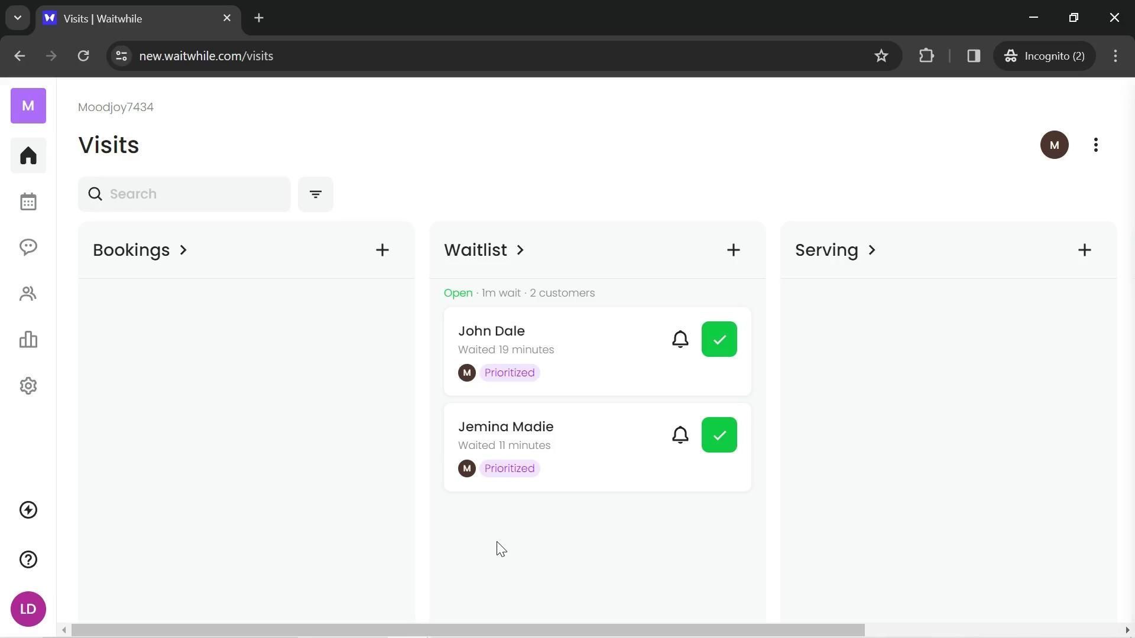Image resolution: width=1135 pixels, height=638 pixels.
Task: Notify John Dale with bell icon
Action: 680,339
